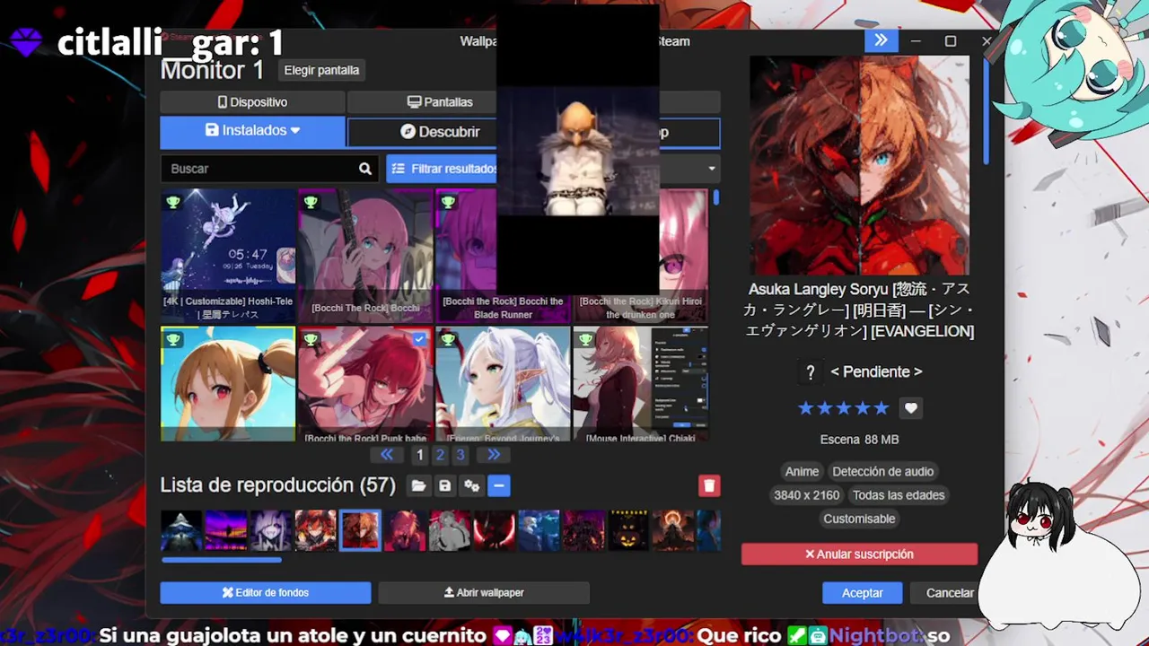Toggle the checkmark on Punk babe wallpaper
The height and width of the screenshot is (646, 1149).
point(419,339)
